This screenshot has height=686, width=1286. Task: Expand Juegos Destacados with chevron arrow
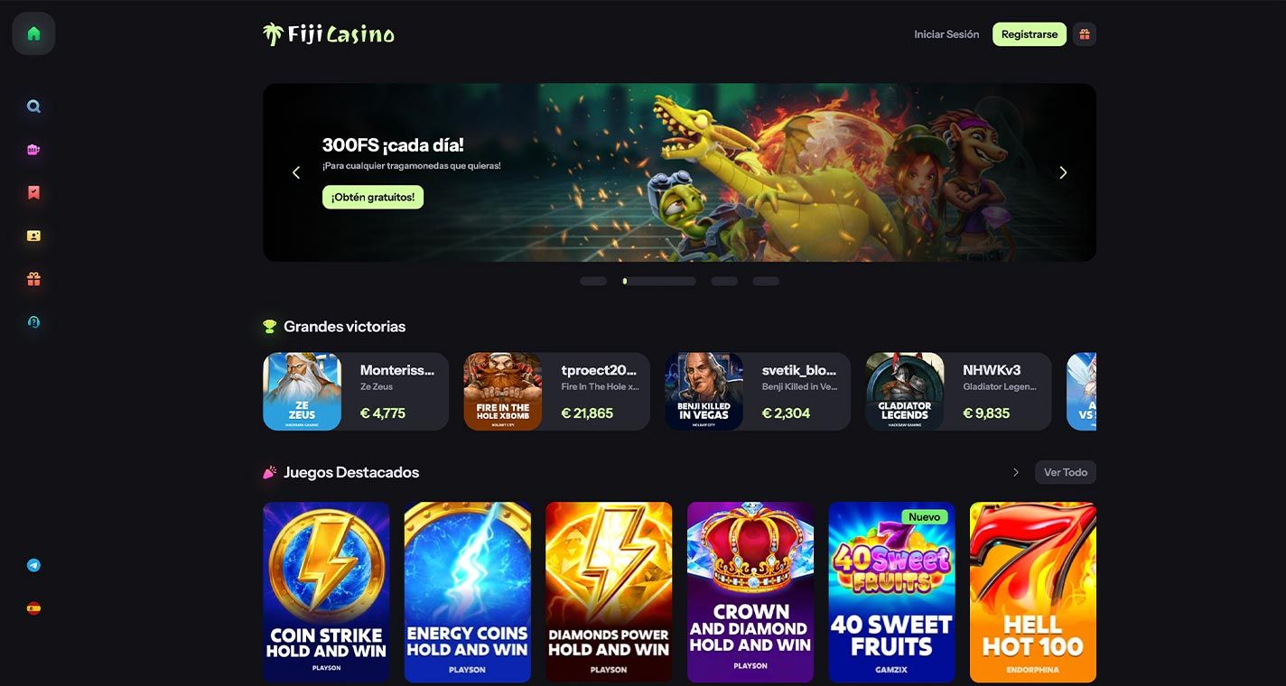[1016, 472]
